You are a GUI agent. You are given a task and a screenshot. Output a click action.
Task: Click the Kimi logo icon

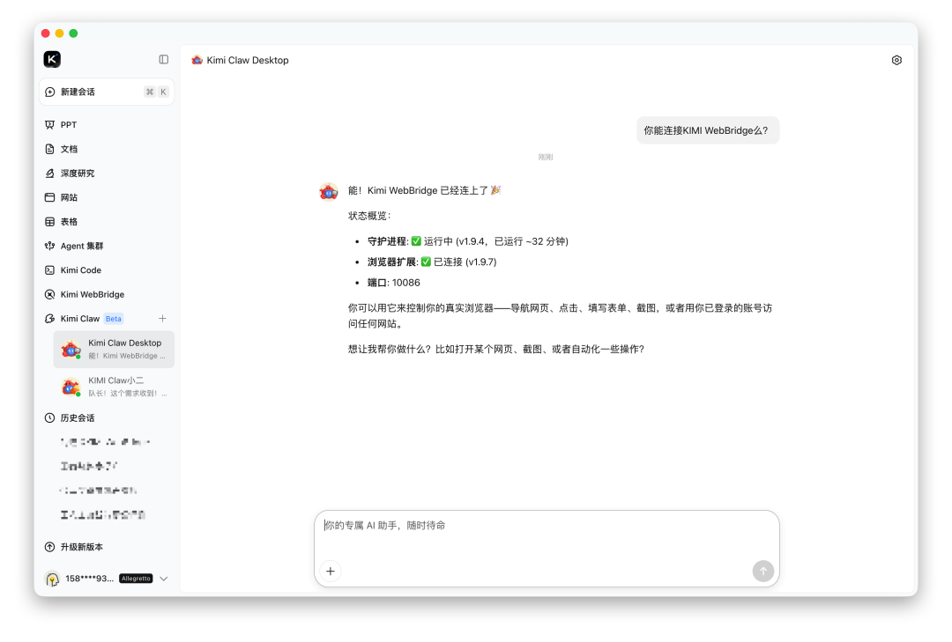point(52,59)
